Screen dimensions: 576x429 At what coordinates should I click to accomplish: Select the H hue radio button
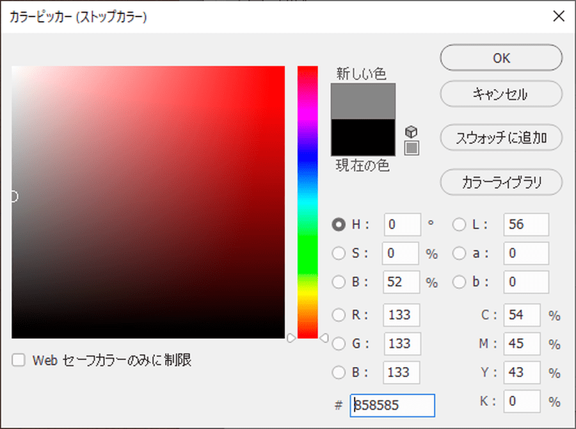coord(339,224)
